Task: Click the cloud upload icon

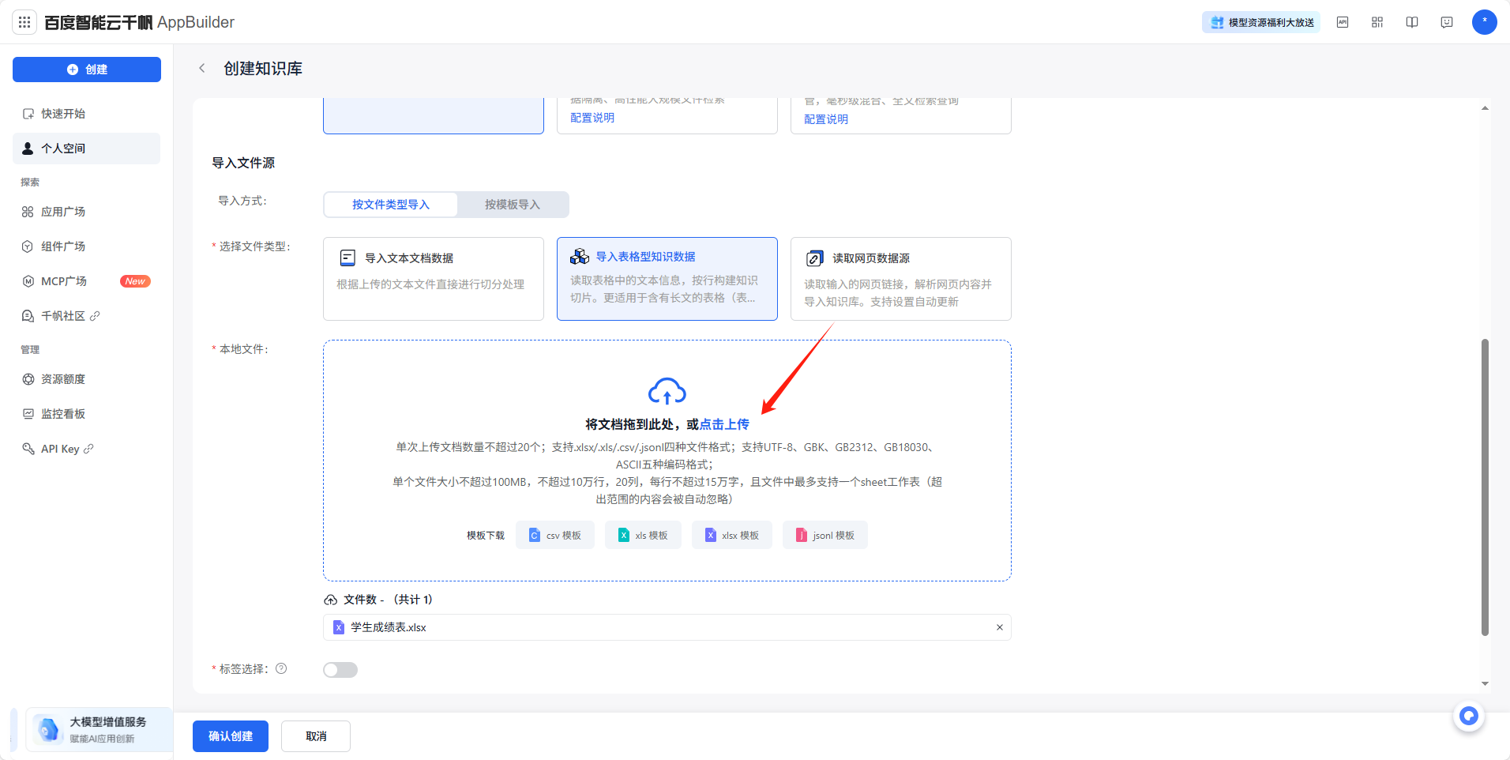Action: pos(667,391)
